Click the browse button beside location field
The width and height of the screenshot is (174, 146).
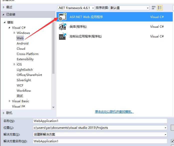click(x=172, y=128)
